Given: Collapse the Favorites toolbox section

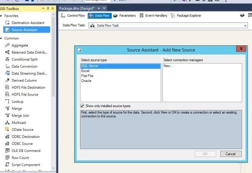Looking at the screenshot, I should click(x=2, y=16).
